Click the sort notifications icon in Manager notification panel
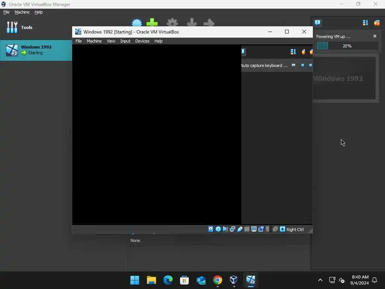 click(365, 23)
